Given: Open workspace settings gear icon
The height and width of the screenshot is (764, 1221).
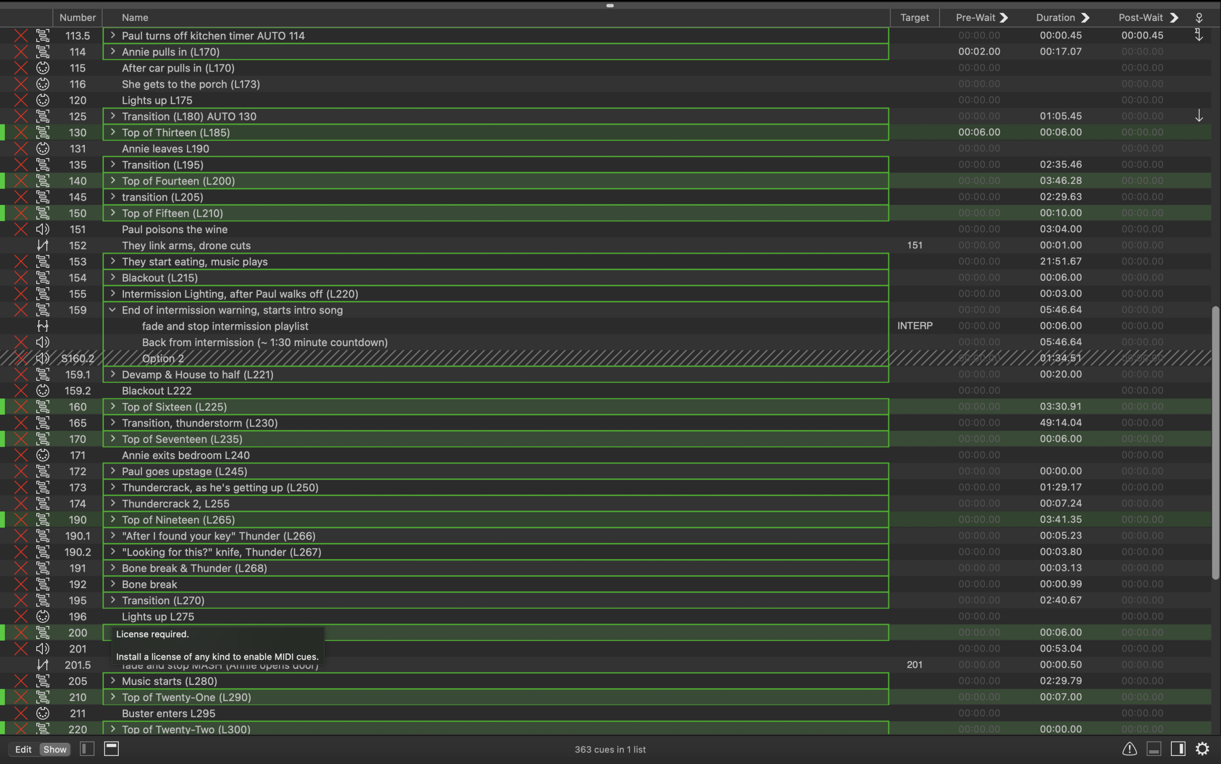Looking at the screenshot, I should (1202, 749).
